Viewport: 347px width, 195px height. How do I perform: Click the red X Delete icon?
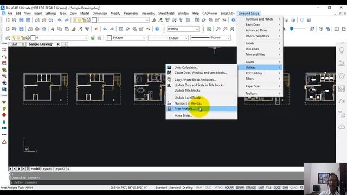[96, 29]
